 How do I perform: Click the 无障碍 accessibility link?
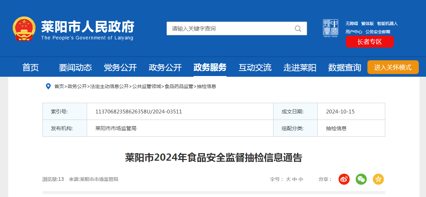point(352,24)
